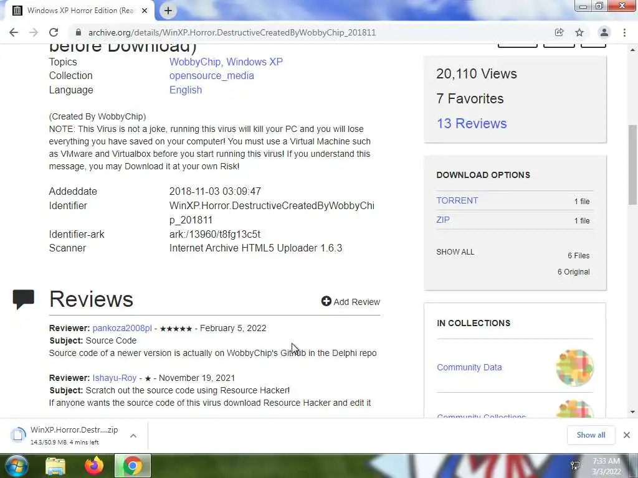Expand the download item options chevron

click(x=133, y=436)
